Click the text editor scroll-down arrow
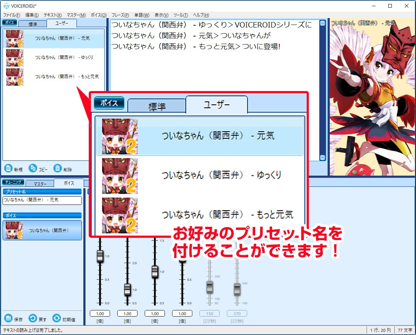Image resolution: width=416 pixels, height=335 pixels. 323,158
